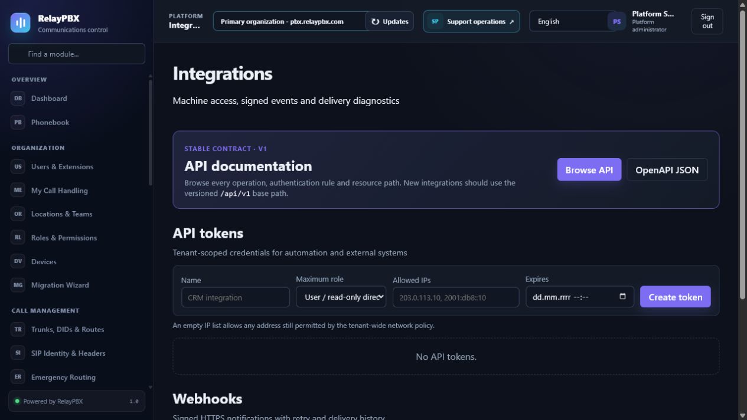747x420 pixels.
Task: Click the Allowed IPs input field
Action: click(456, 297)
